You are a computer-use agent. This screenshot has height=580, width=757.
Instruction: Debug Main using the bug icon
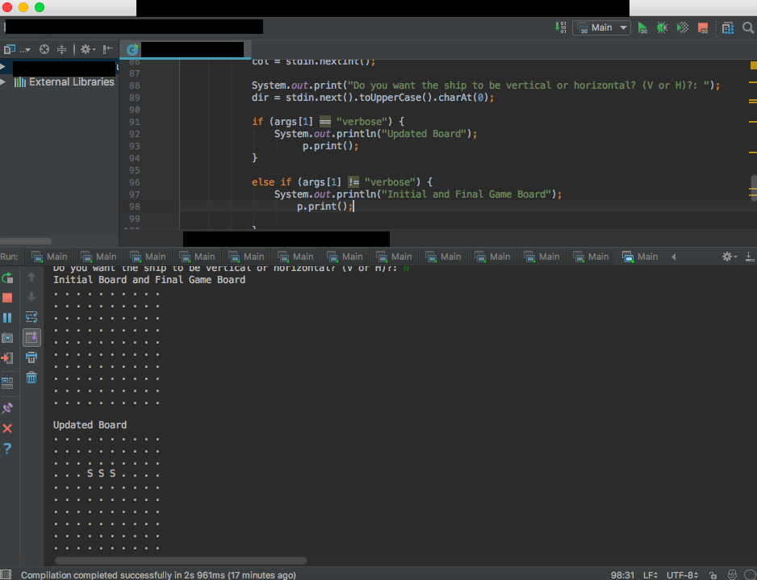click(662, 27)
